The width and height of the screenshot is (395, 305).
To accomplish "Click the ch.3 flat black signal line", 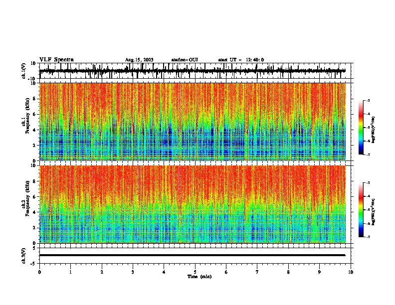I will 193,255.
